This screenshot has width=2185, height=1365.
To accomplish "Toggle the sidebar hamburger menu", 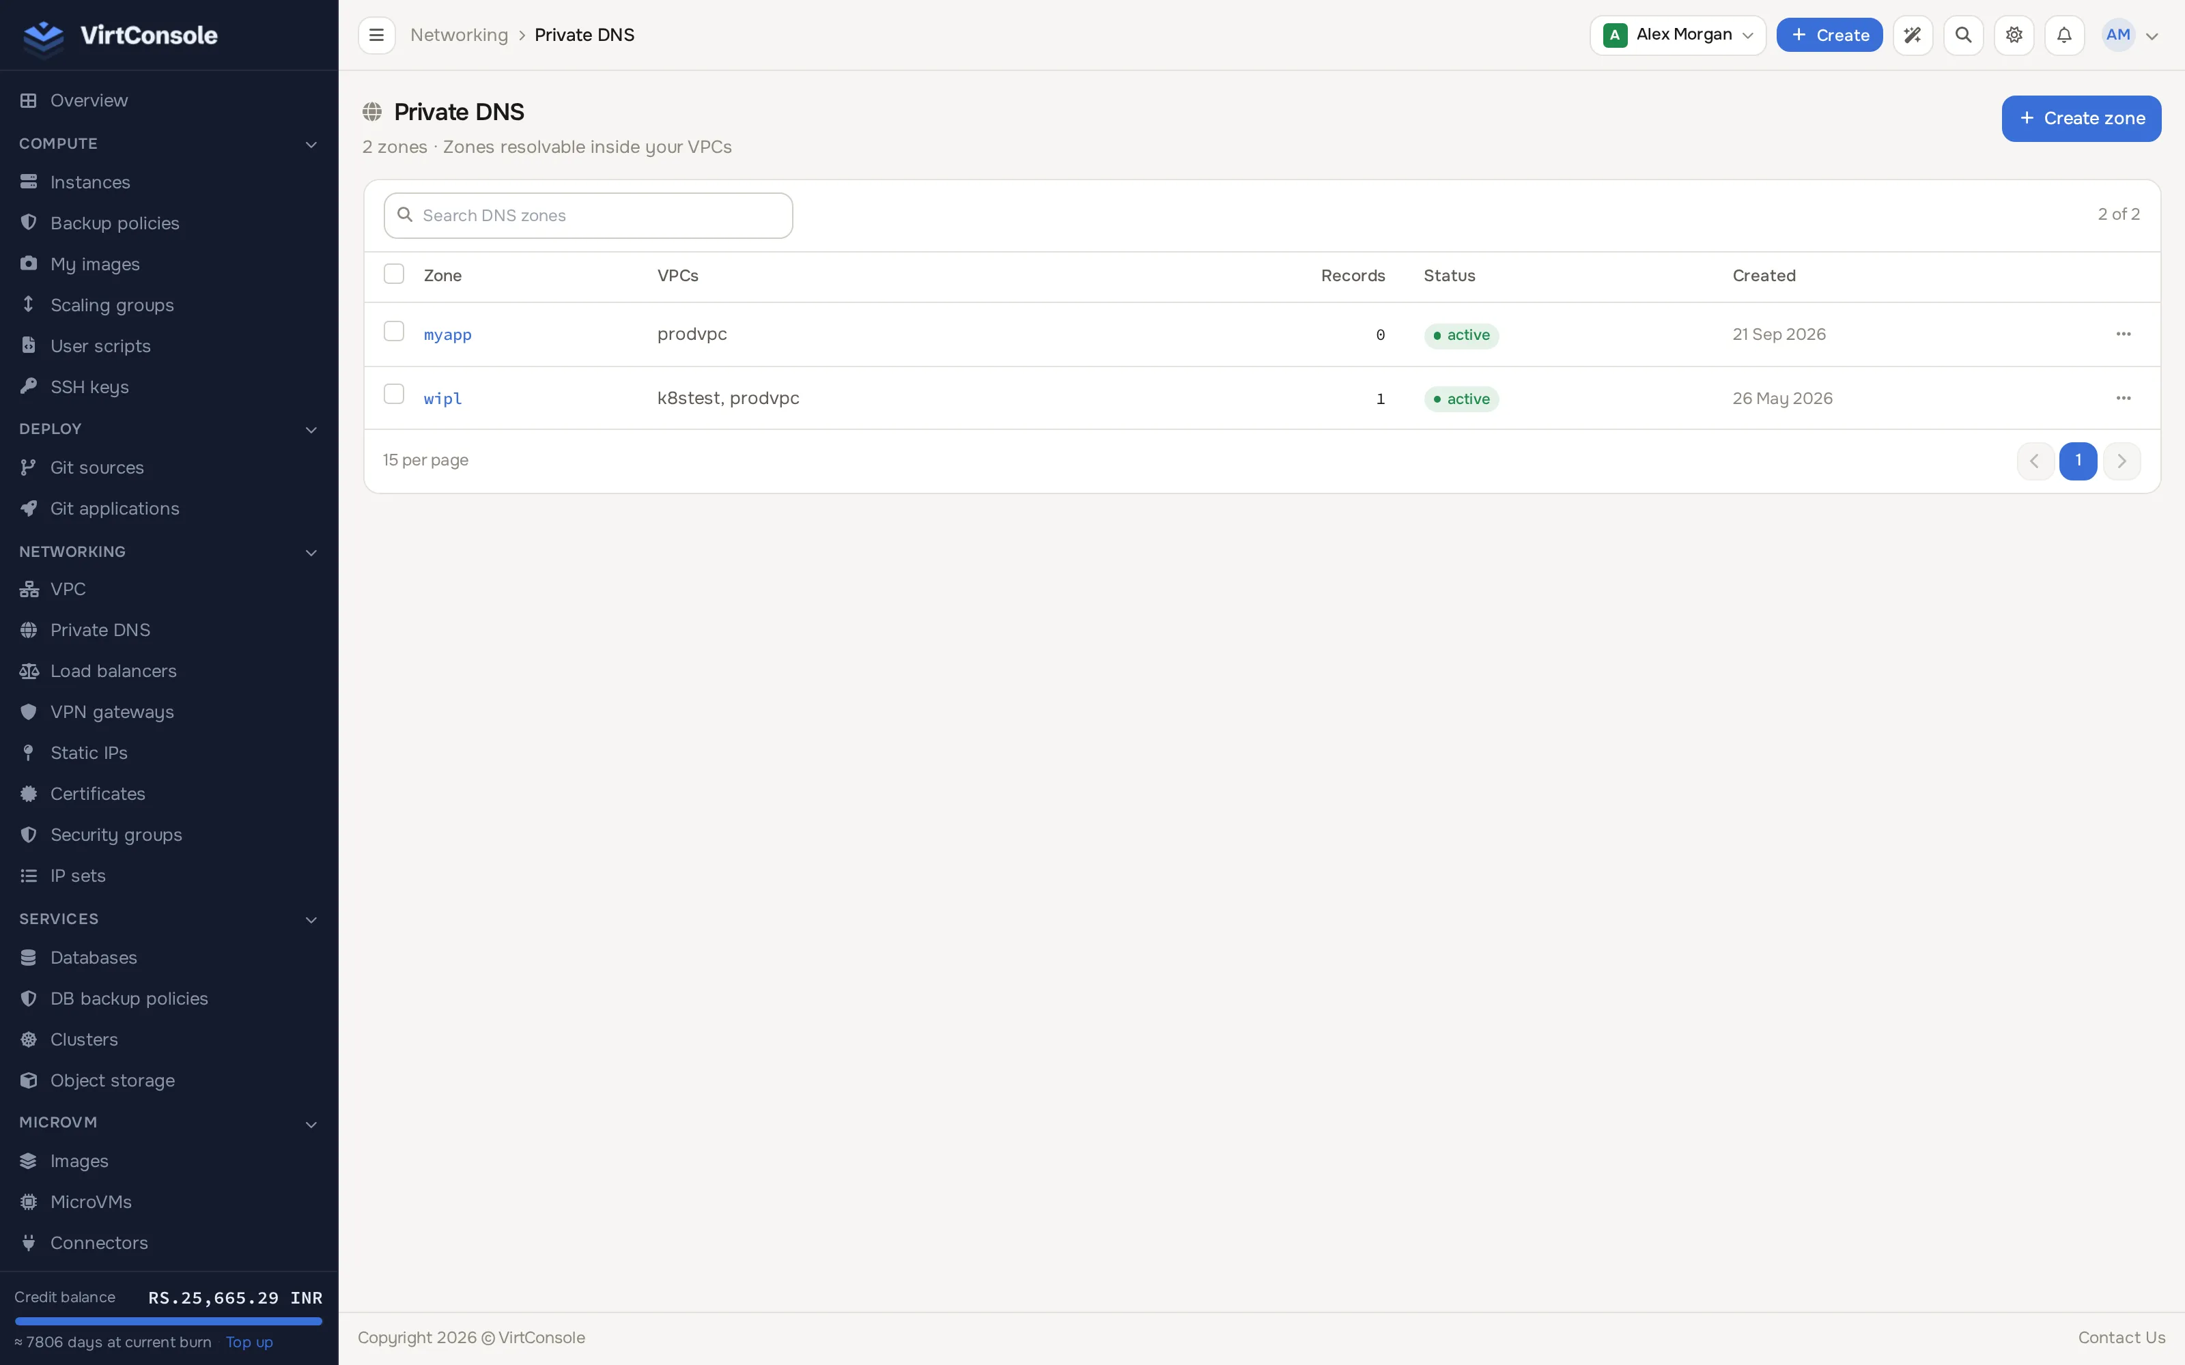I will click(376, 35).
